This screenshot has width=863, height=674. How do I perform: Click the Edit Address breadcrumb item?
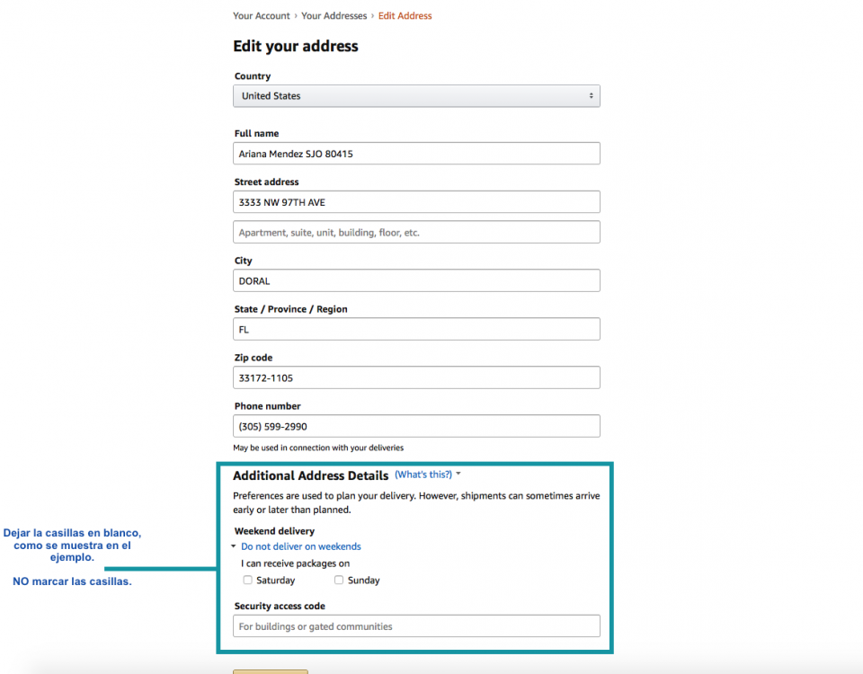(x=405, y=16)
